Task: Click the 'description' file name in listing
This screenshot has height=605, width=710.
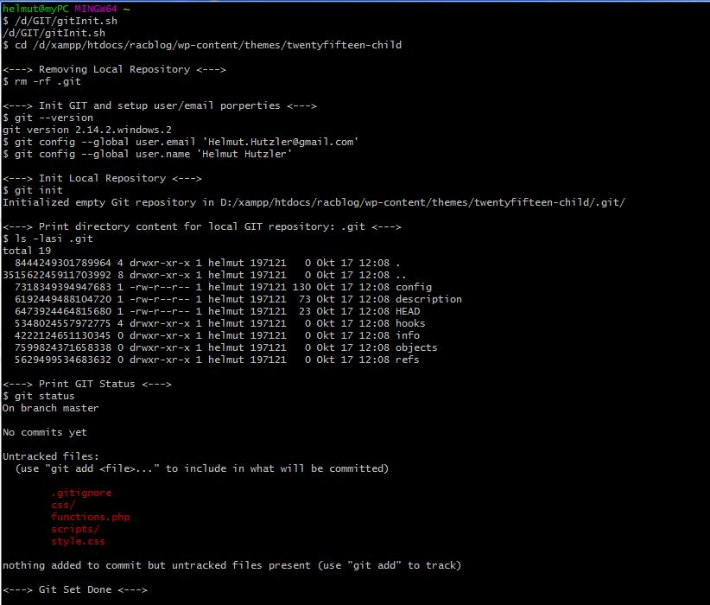Action: [428, 299]
